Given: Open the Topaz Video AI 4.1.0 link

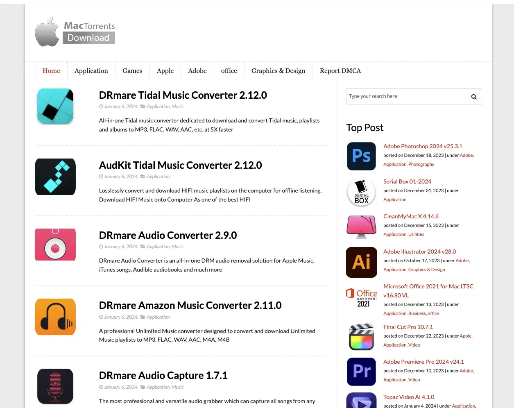Looking at the screenshot, I should tap(408, 397).
